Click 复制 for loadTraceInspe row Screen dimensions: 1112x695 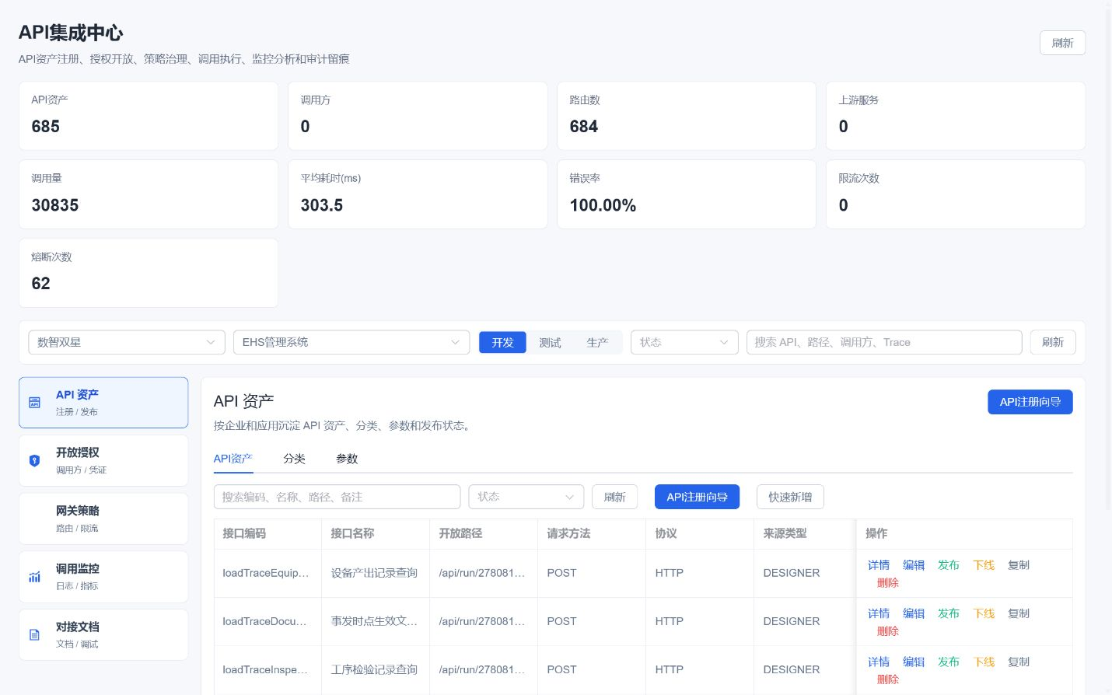click(1019, 662)
